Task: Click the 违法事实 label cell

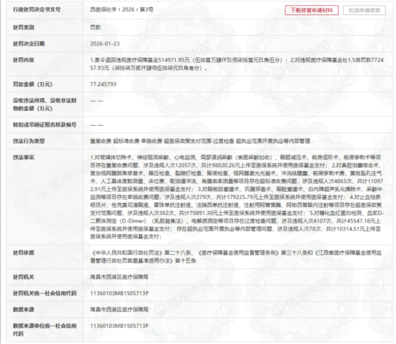Action: [x=45, y=197]
